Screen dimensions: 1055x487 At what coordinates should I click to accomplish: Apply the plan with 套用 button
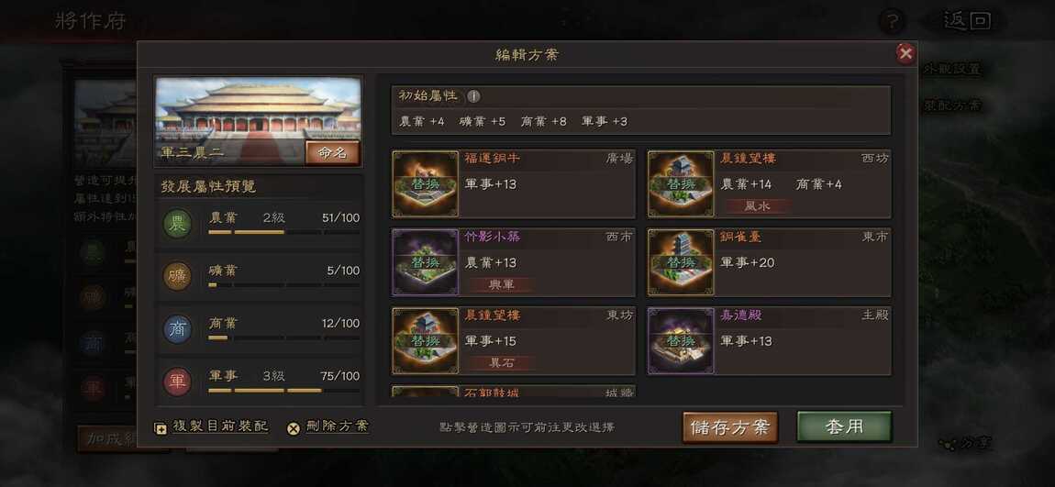[844, 427]
